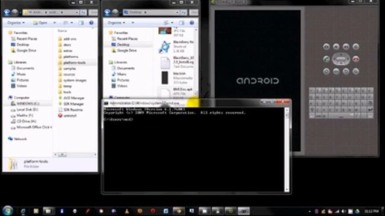The width and height of the screenshot is (385, 216).
Task: Open Help in the platform-tools Explorer window
Action: coord(91,23)
